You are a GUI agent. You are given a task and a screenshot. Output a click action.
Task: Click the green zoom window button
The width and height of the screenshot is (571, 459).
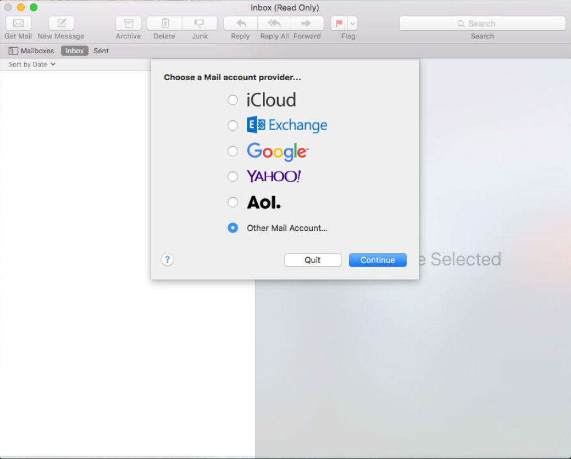(x=33, y=7)
